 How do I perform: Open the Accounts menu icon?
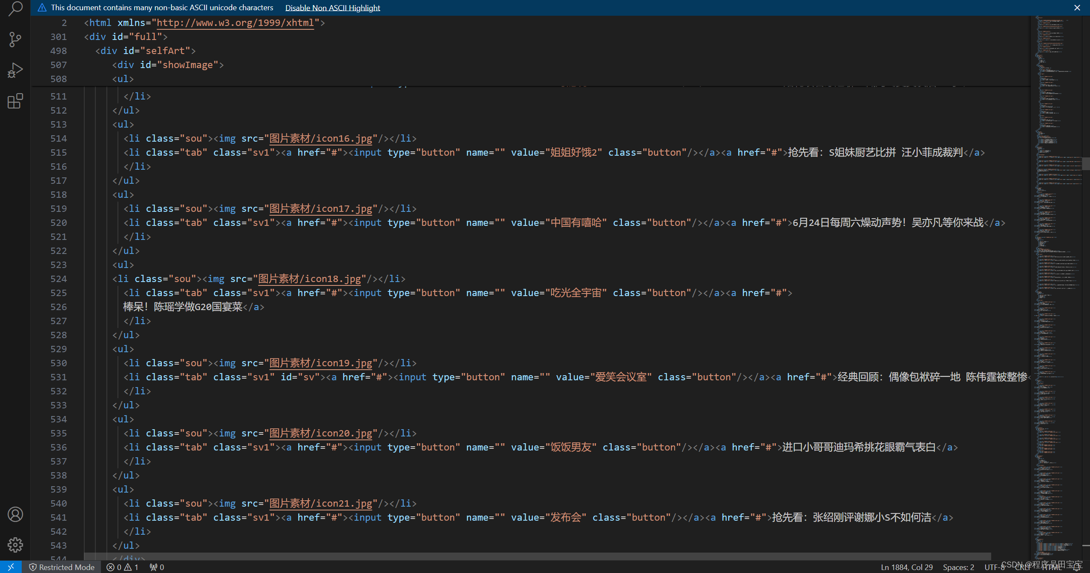click(x=15, y=514)
